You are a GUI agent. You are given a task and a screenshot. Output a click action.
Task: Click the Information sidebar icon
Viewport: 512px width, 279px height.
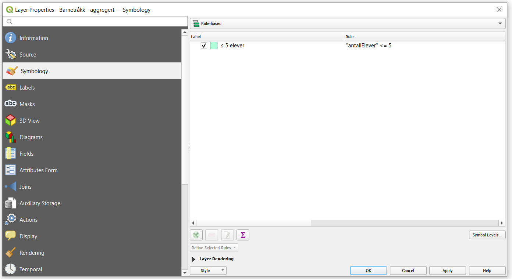10,38
